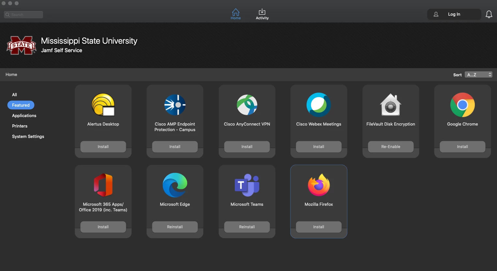Image resolution: width=497 pixels, height=271 pixels.
Task: Install Microsoft 365 Apps/Office 2019
Action: click(103, 227)
